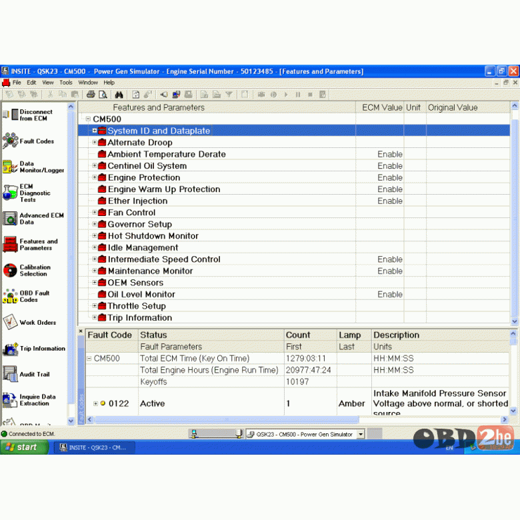520x520 pixels.
Task: Expand Engine Protection node
Action: pyautogui.click(x=95, y=177)
